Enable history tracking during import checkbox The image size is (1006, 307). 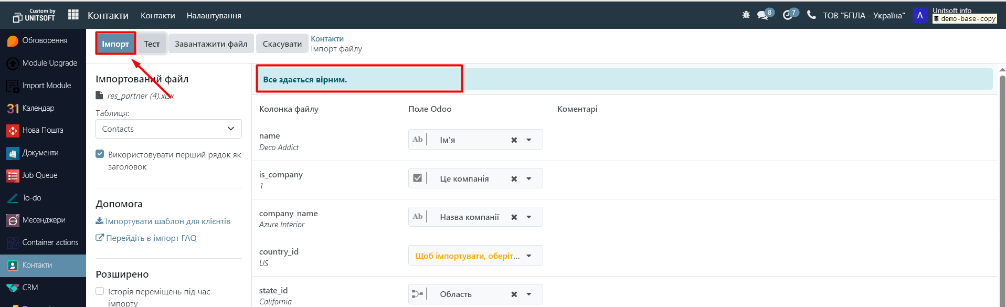click(x=100, y=291)
